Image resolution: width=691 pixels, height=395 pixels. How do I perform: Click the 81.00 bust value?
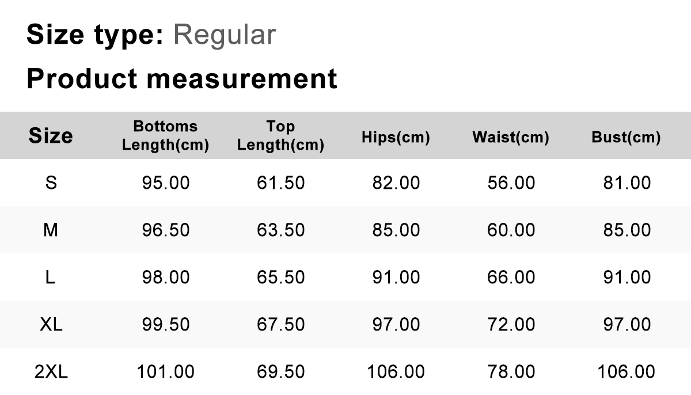coord(626,183)
